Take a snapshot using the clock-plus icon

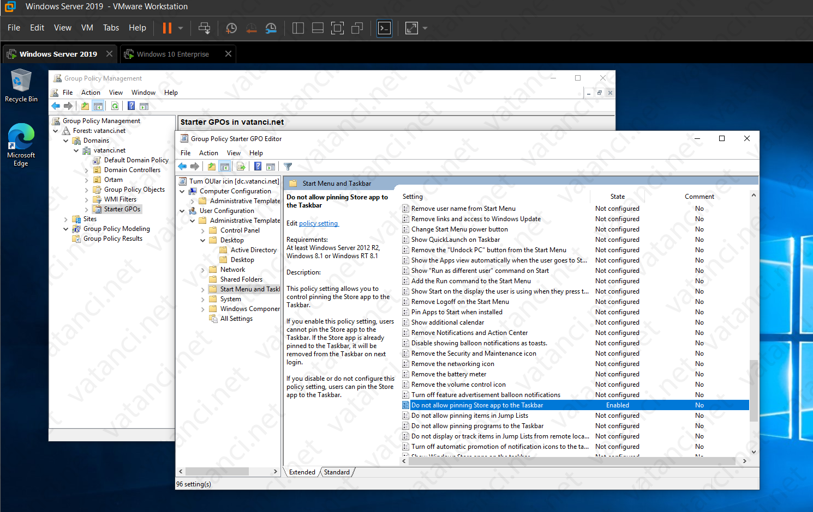click(231, 28)
